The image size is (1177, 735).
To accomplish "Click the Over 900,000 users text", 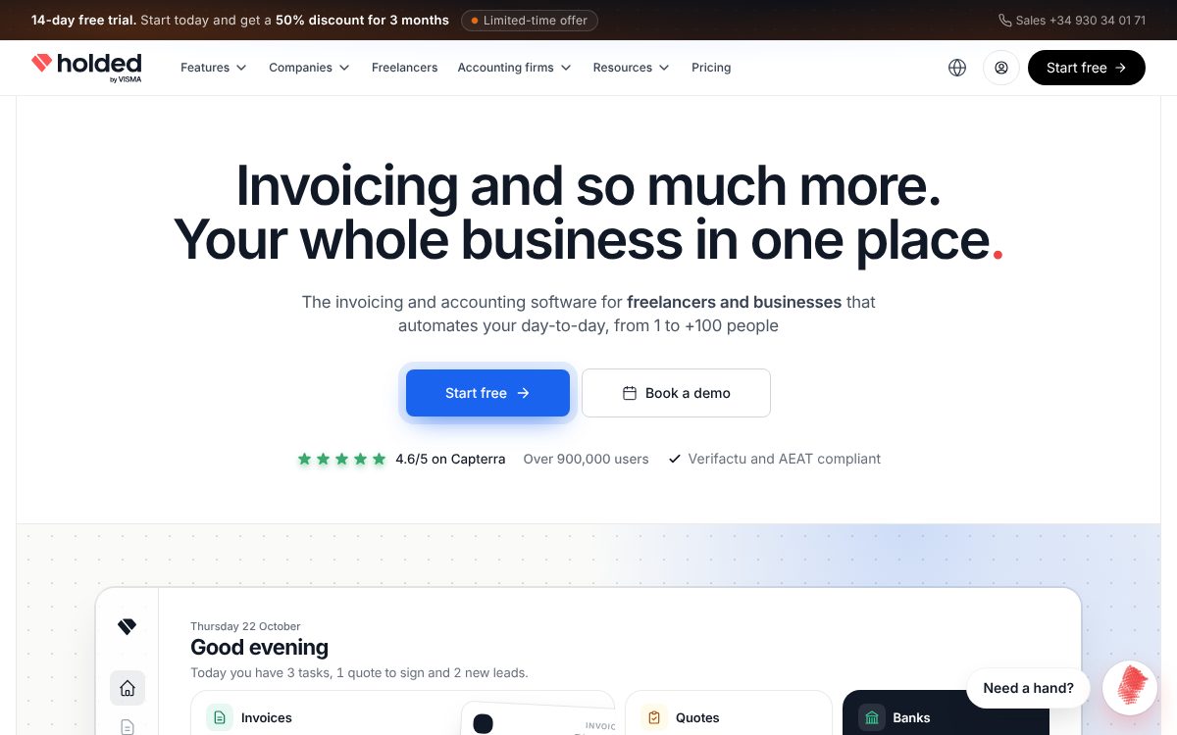I will pyautogui.click(x=586, y=459).
